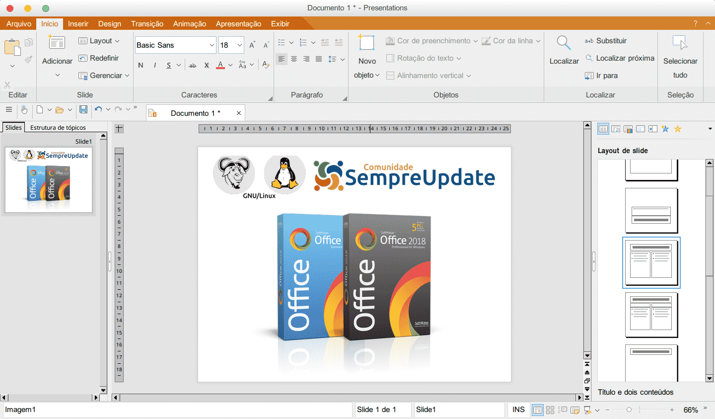The image size is (715, 419).
Task: Open the font size 18 dropdown
Action: 240,45
